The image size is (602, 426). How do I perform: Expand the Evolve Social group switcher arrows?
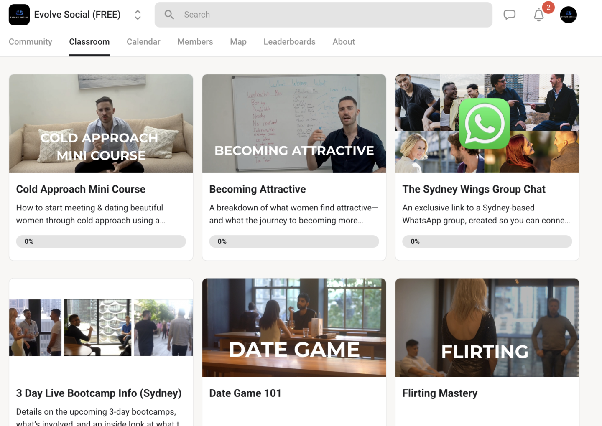[x=138, y=15]
